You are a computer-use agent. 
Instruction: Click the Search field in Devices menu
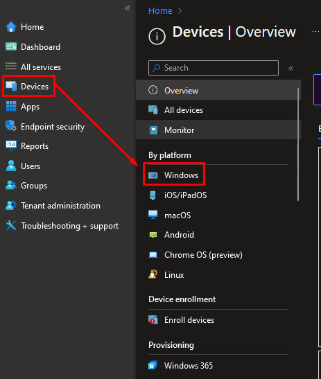click(214, 68)
